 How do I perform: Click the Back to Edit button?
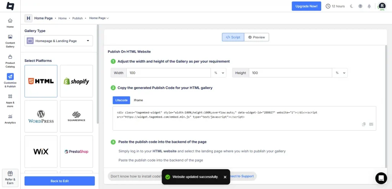[59, 181]
